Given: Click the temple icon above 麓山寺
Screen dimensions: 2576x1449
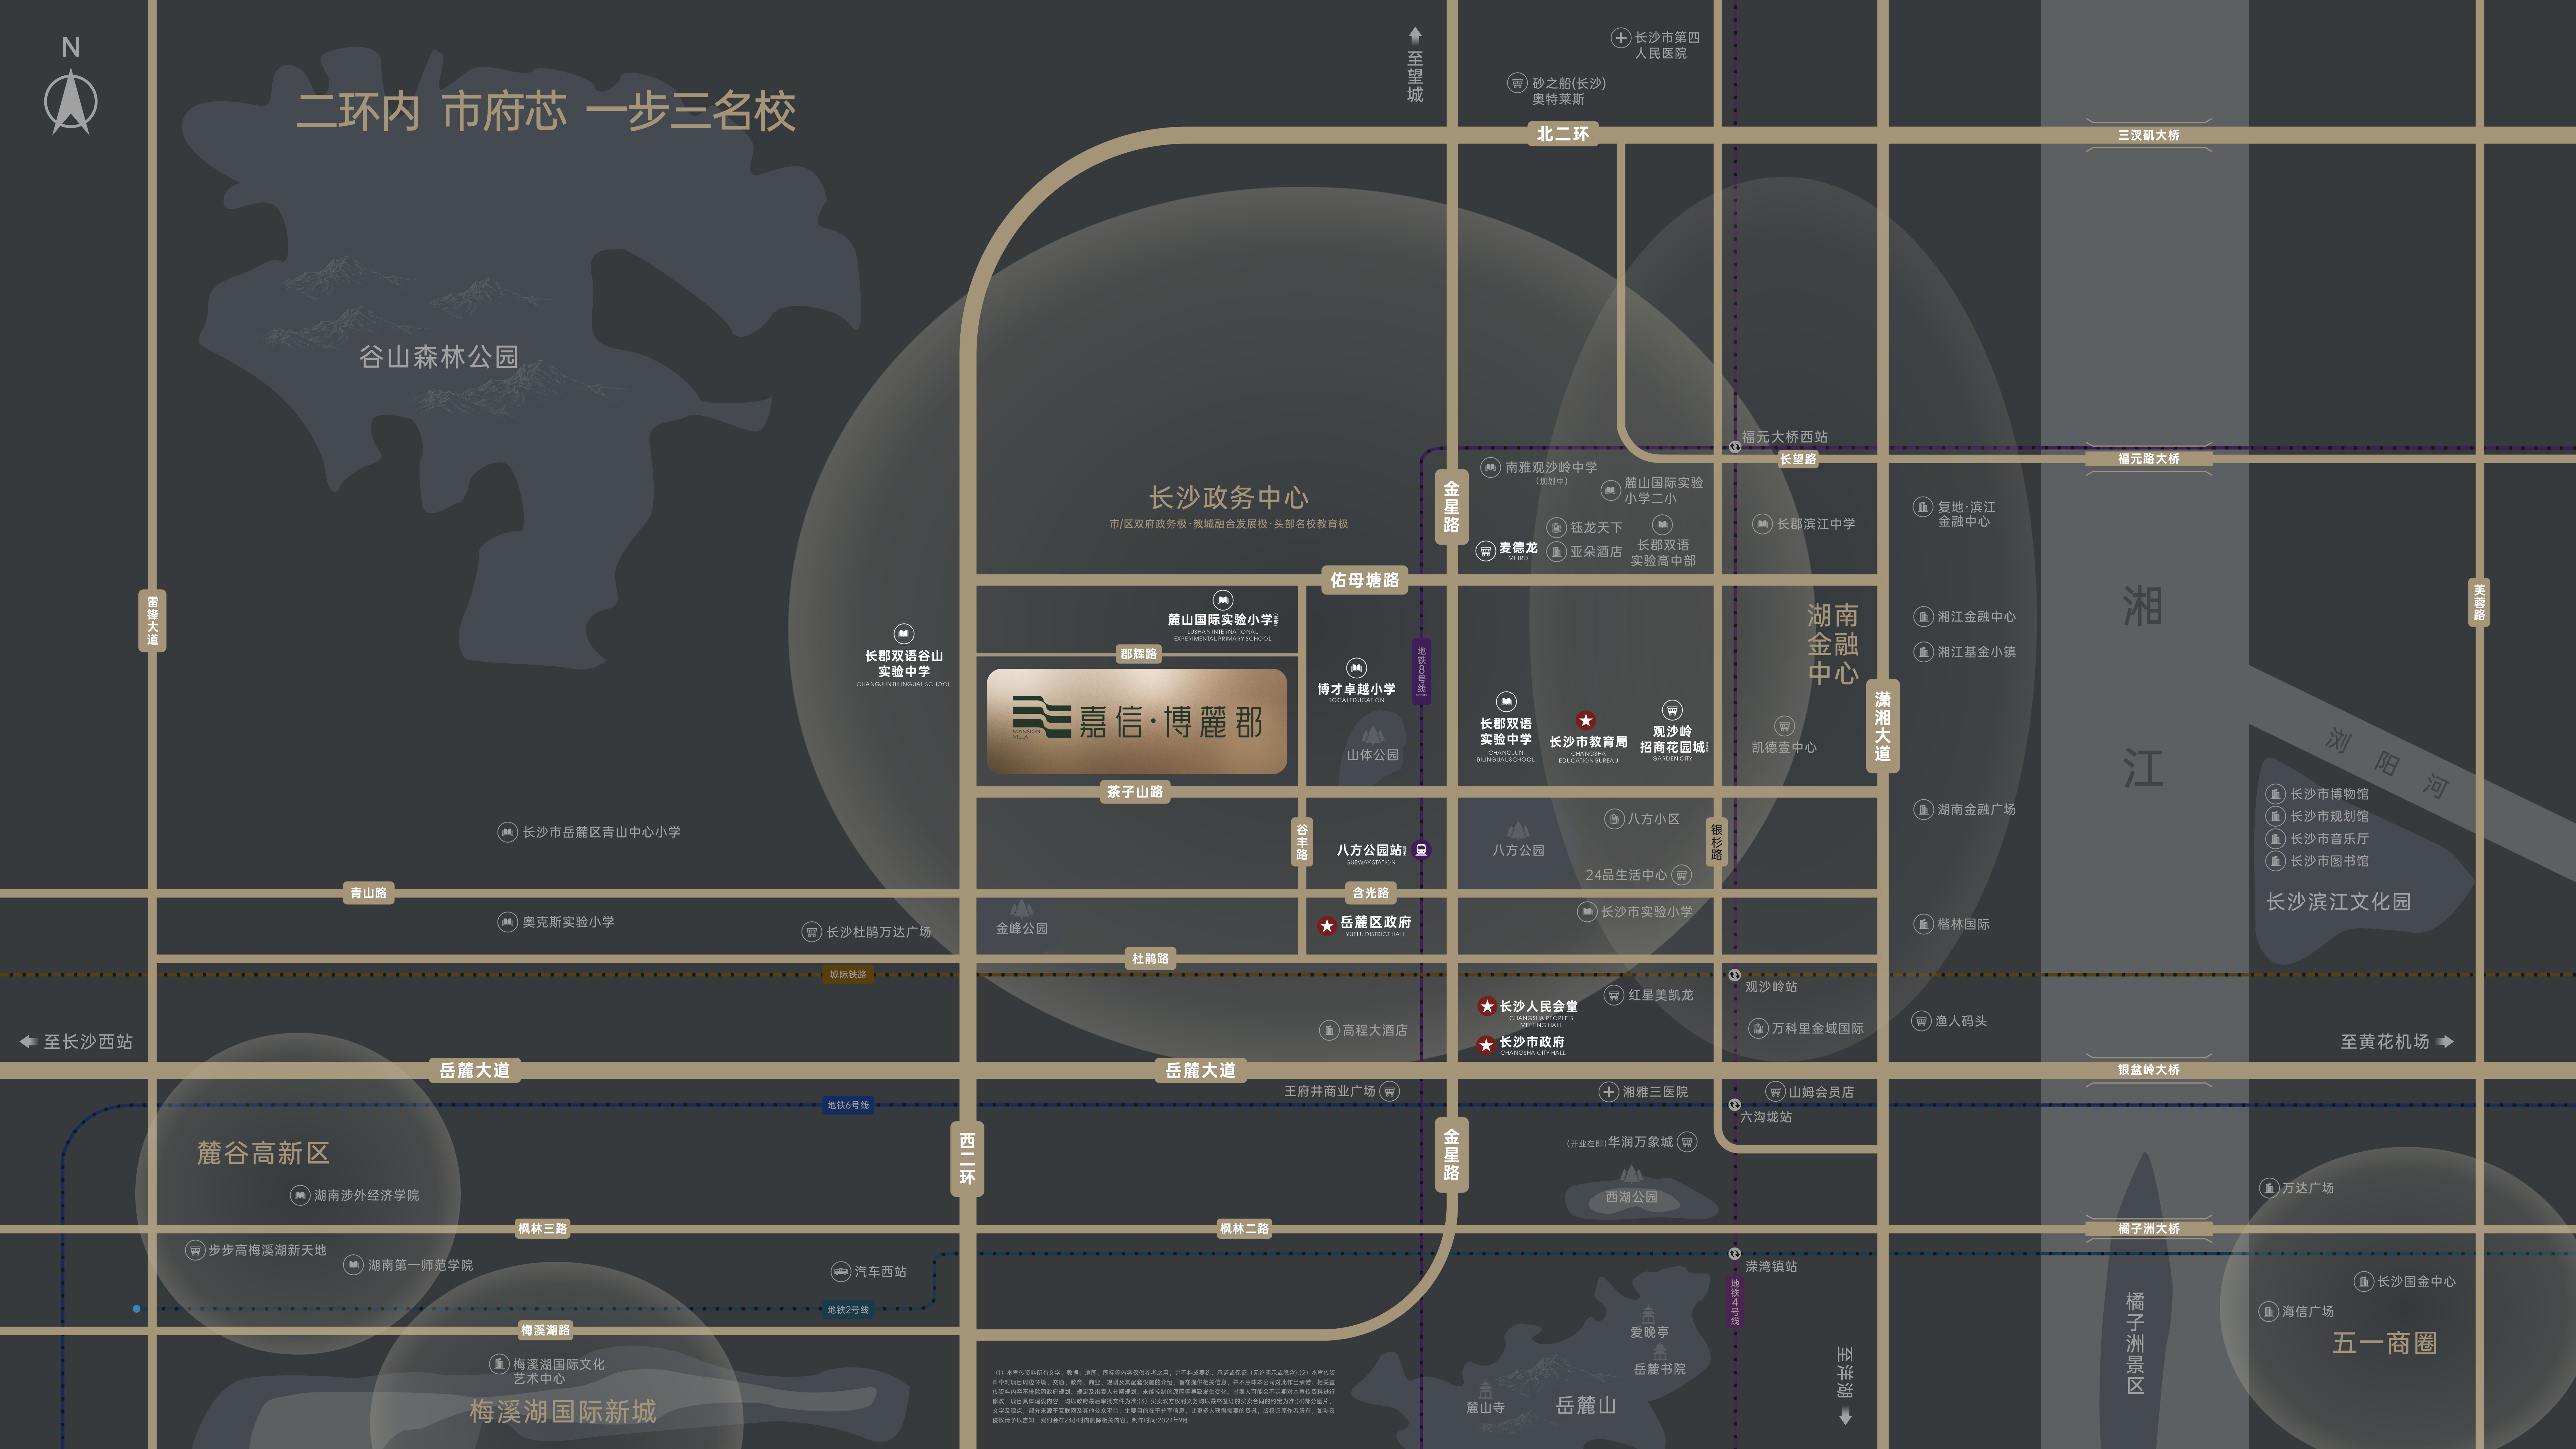Looking at the screenshot, I should tap(1485, 1391).
